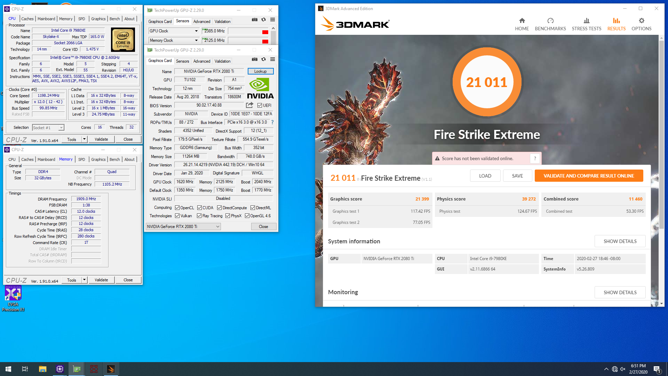This screenshot has width=668, height=376.
Task: Click the validation help question mark
Action: click(535, 158)
